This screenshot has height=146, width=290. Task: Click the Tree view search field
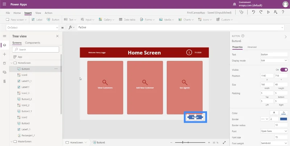pos(36,50)
